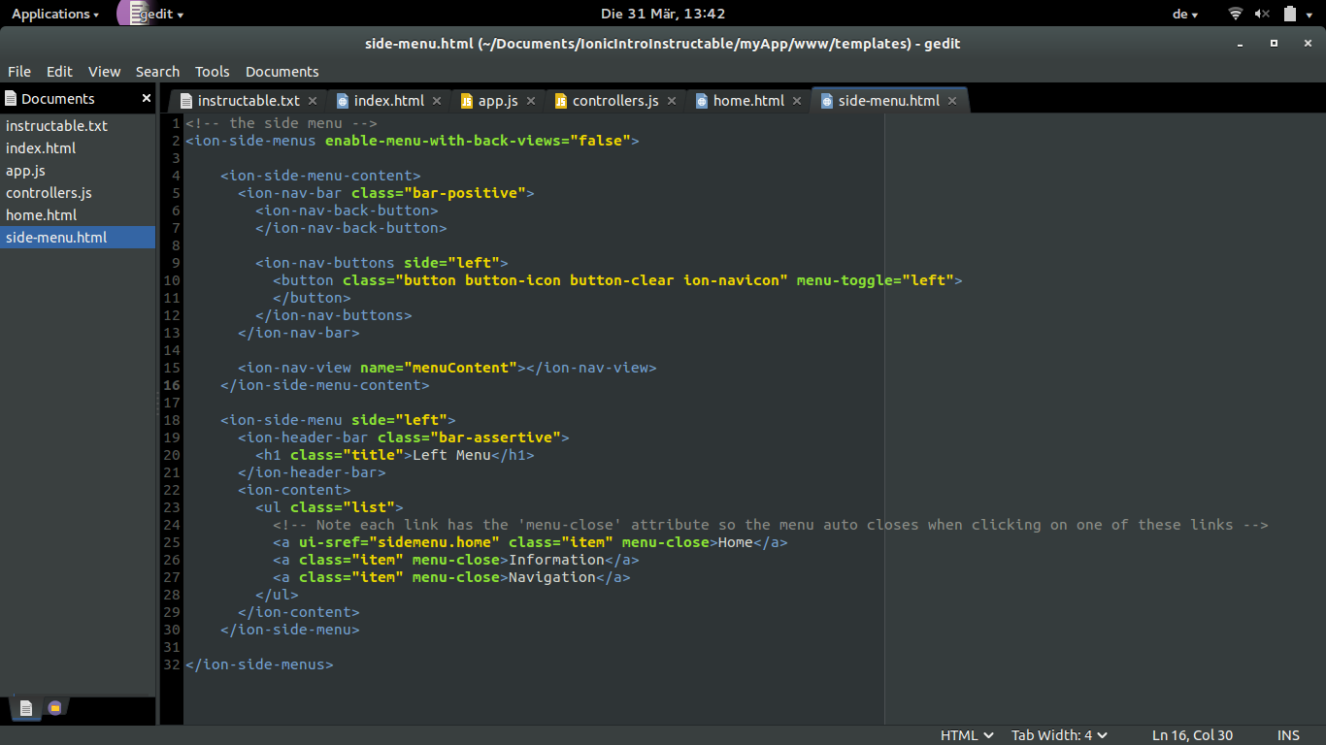Click the 'Information' text on line 26
The height and width of the screenshot is (745, 1326).
pos(556,560)
